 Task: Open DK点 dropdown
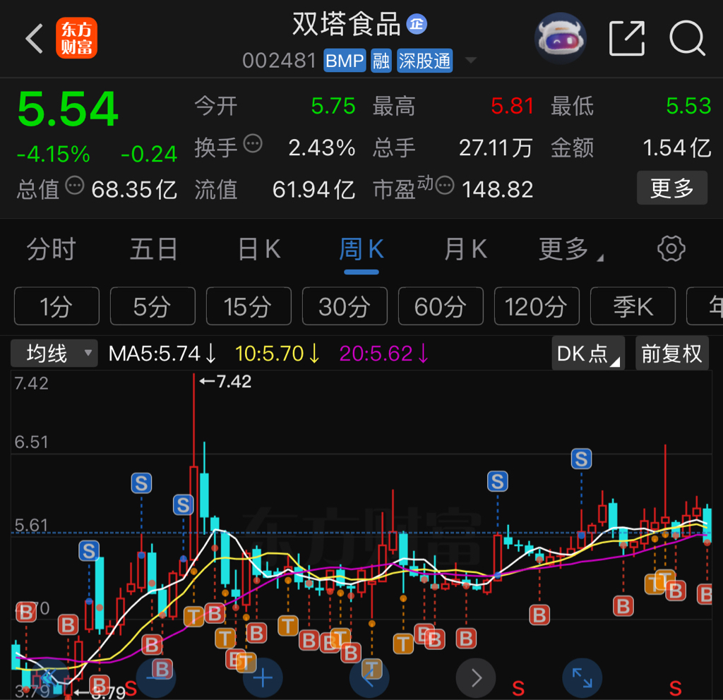pyautogui.click(x=588, y=354)
